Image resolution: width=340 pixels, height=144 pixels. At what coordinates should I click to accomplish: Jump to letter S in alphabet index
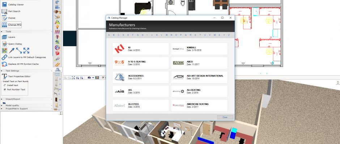pos(195,35)
